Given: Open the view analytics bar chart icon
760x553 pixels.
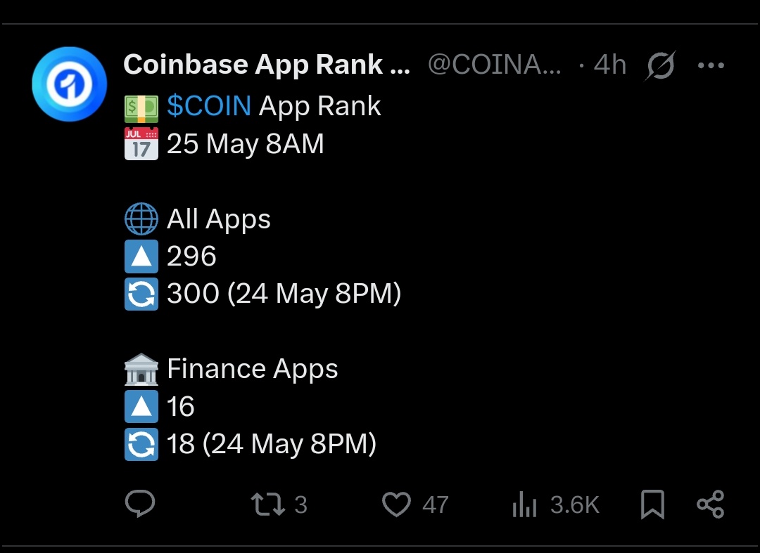Looking at the screenshot, I should click(x=524, y=505).
